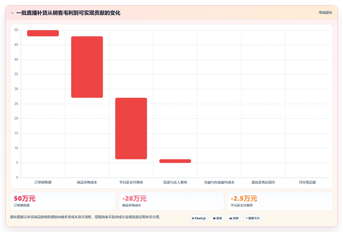
Task: Click the y-axis tick label 0
Action: click(x=17, y=178)
